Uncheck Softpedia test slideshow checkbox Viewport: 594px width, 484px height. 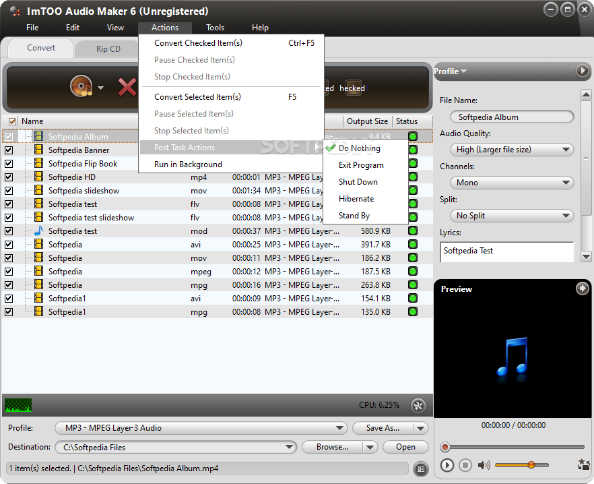(9, 218)
